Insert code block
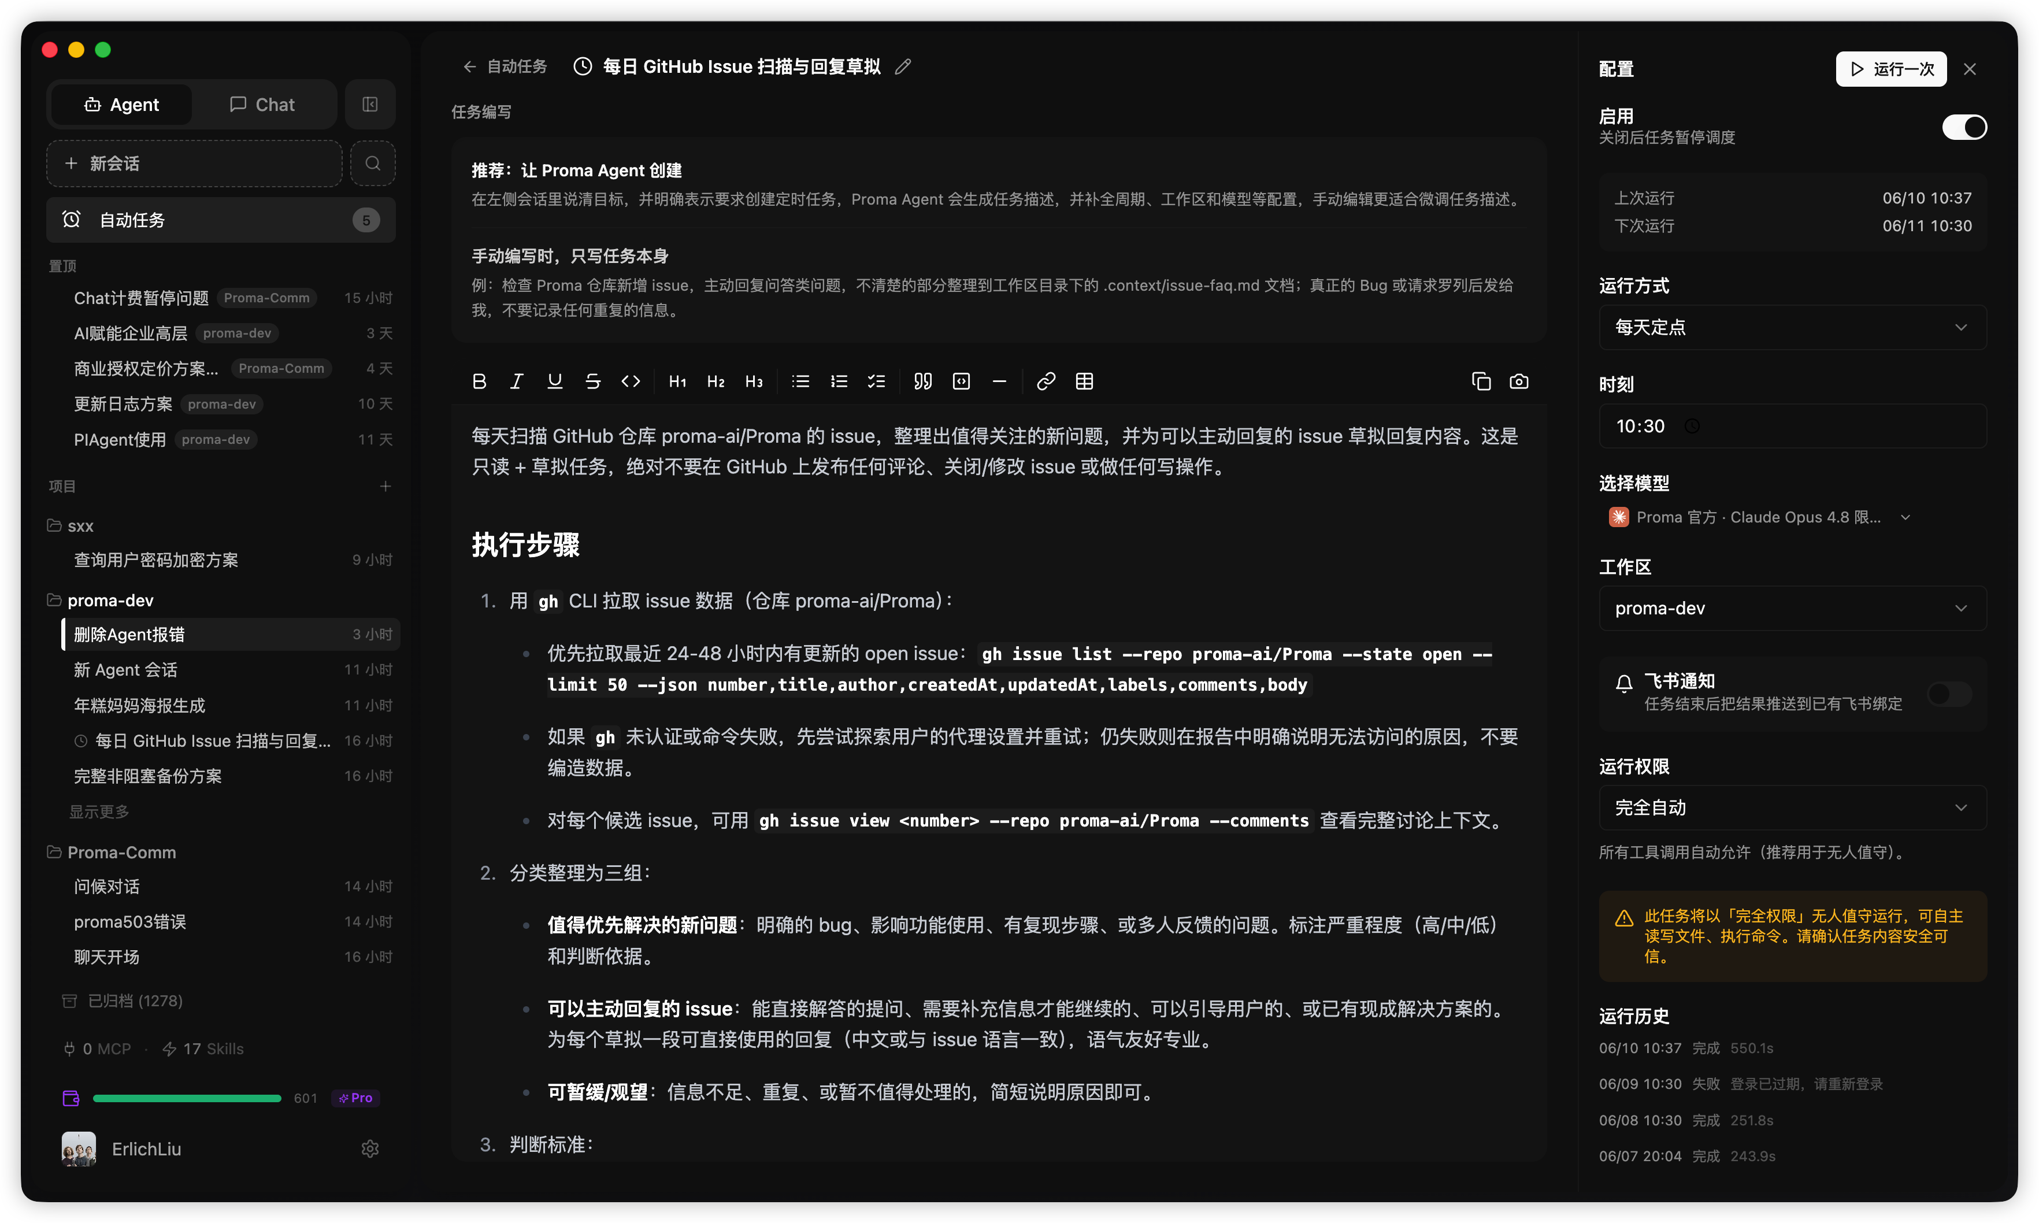This screenshot has width=2039, height=1223. [x=962, y=381]
